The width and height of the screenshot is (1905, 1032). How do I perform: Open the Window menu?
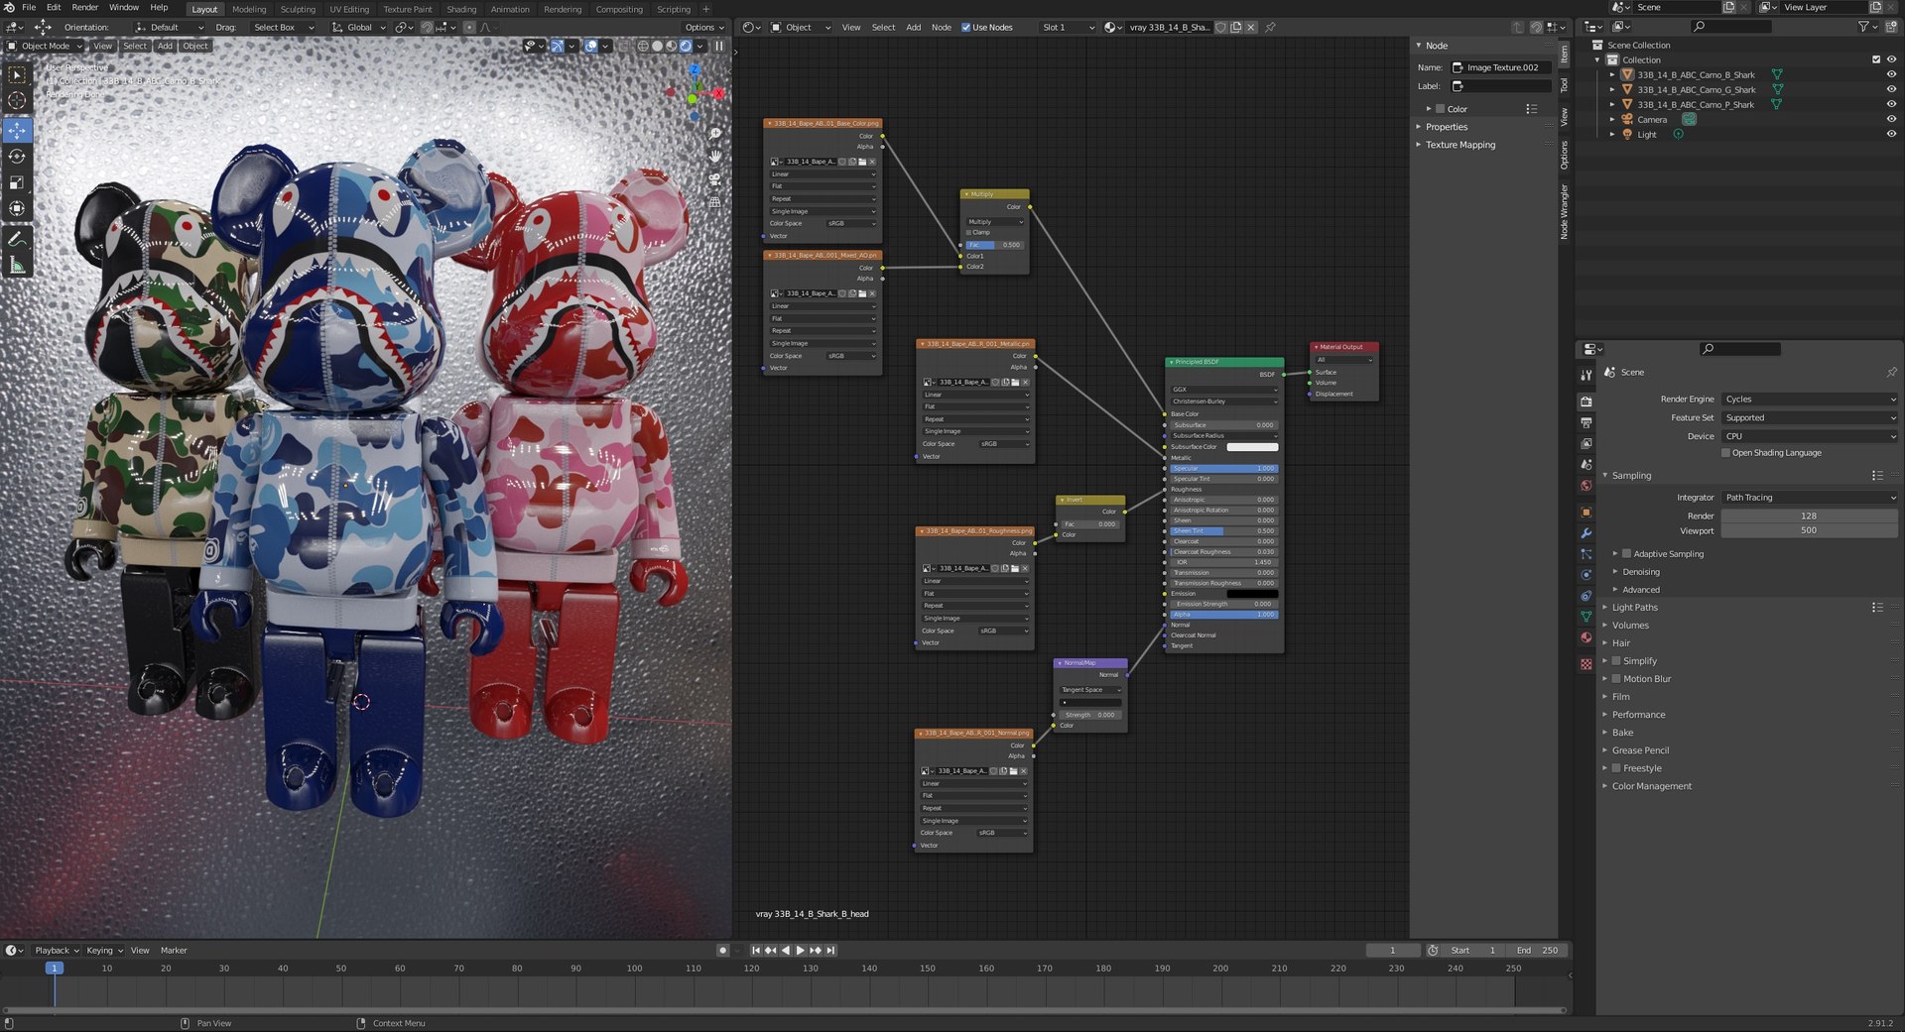coord(124,7)
